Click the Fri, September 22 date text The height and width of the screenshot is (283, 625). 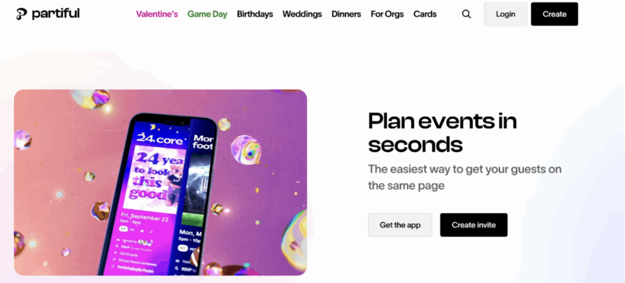[x=144, y=218]
